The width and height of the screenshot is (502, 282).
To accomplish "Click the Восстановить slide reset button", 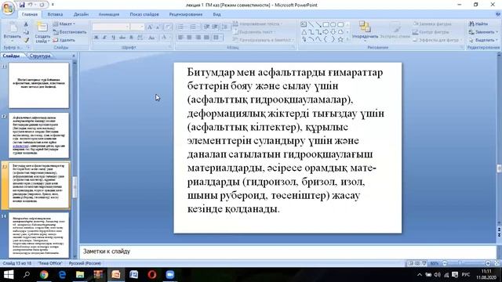I will tap(70, 32).
